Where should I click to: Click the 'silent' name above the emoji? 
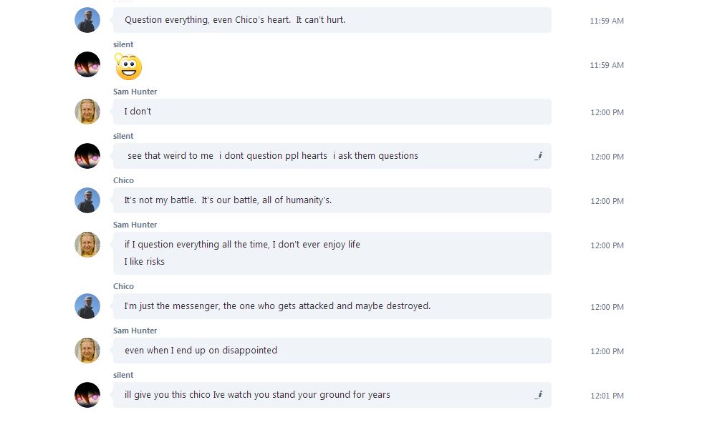[123, 44]
